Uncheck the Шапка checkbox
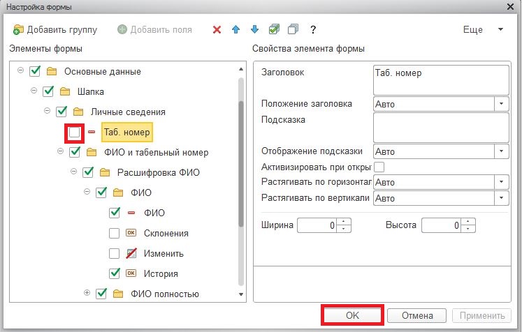This screenshot has width=522, height=332. coord(48,91)
